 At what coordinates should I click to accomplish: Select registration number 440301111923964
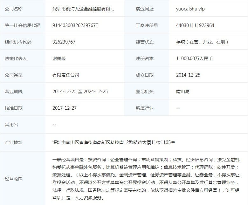click(x=195, y=25)
